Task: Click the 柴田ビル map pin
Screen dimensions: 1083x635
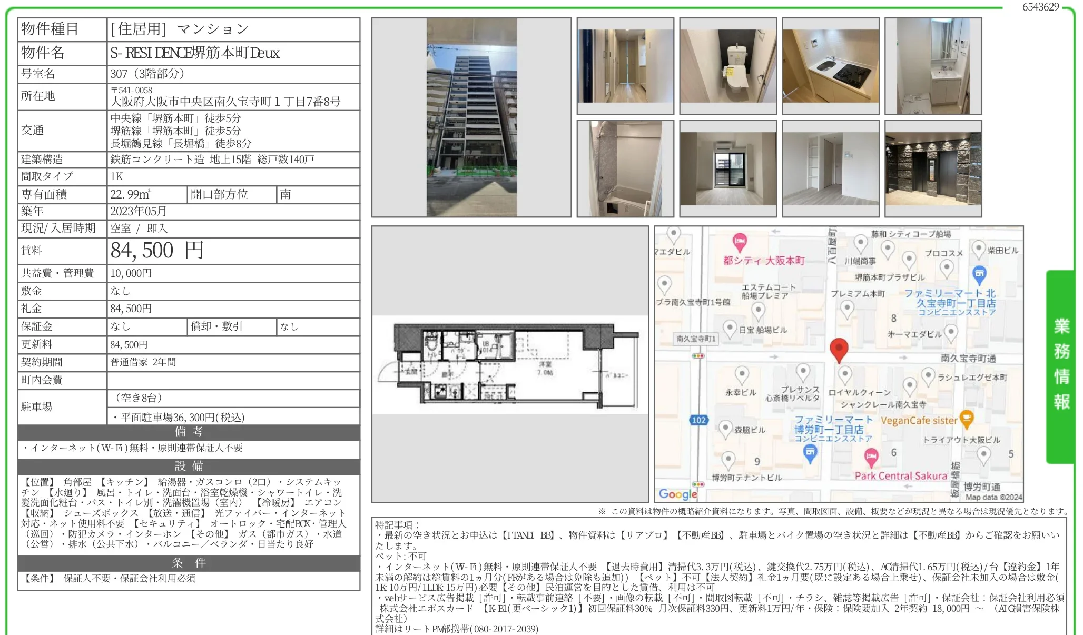Action: (x=978, y=249)
